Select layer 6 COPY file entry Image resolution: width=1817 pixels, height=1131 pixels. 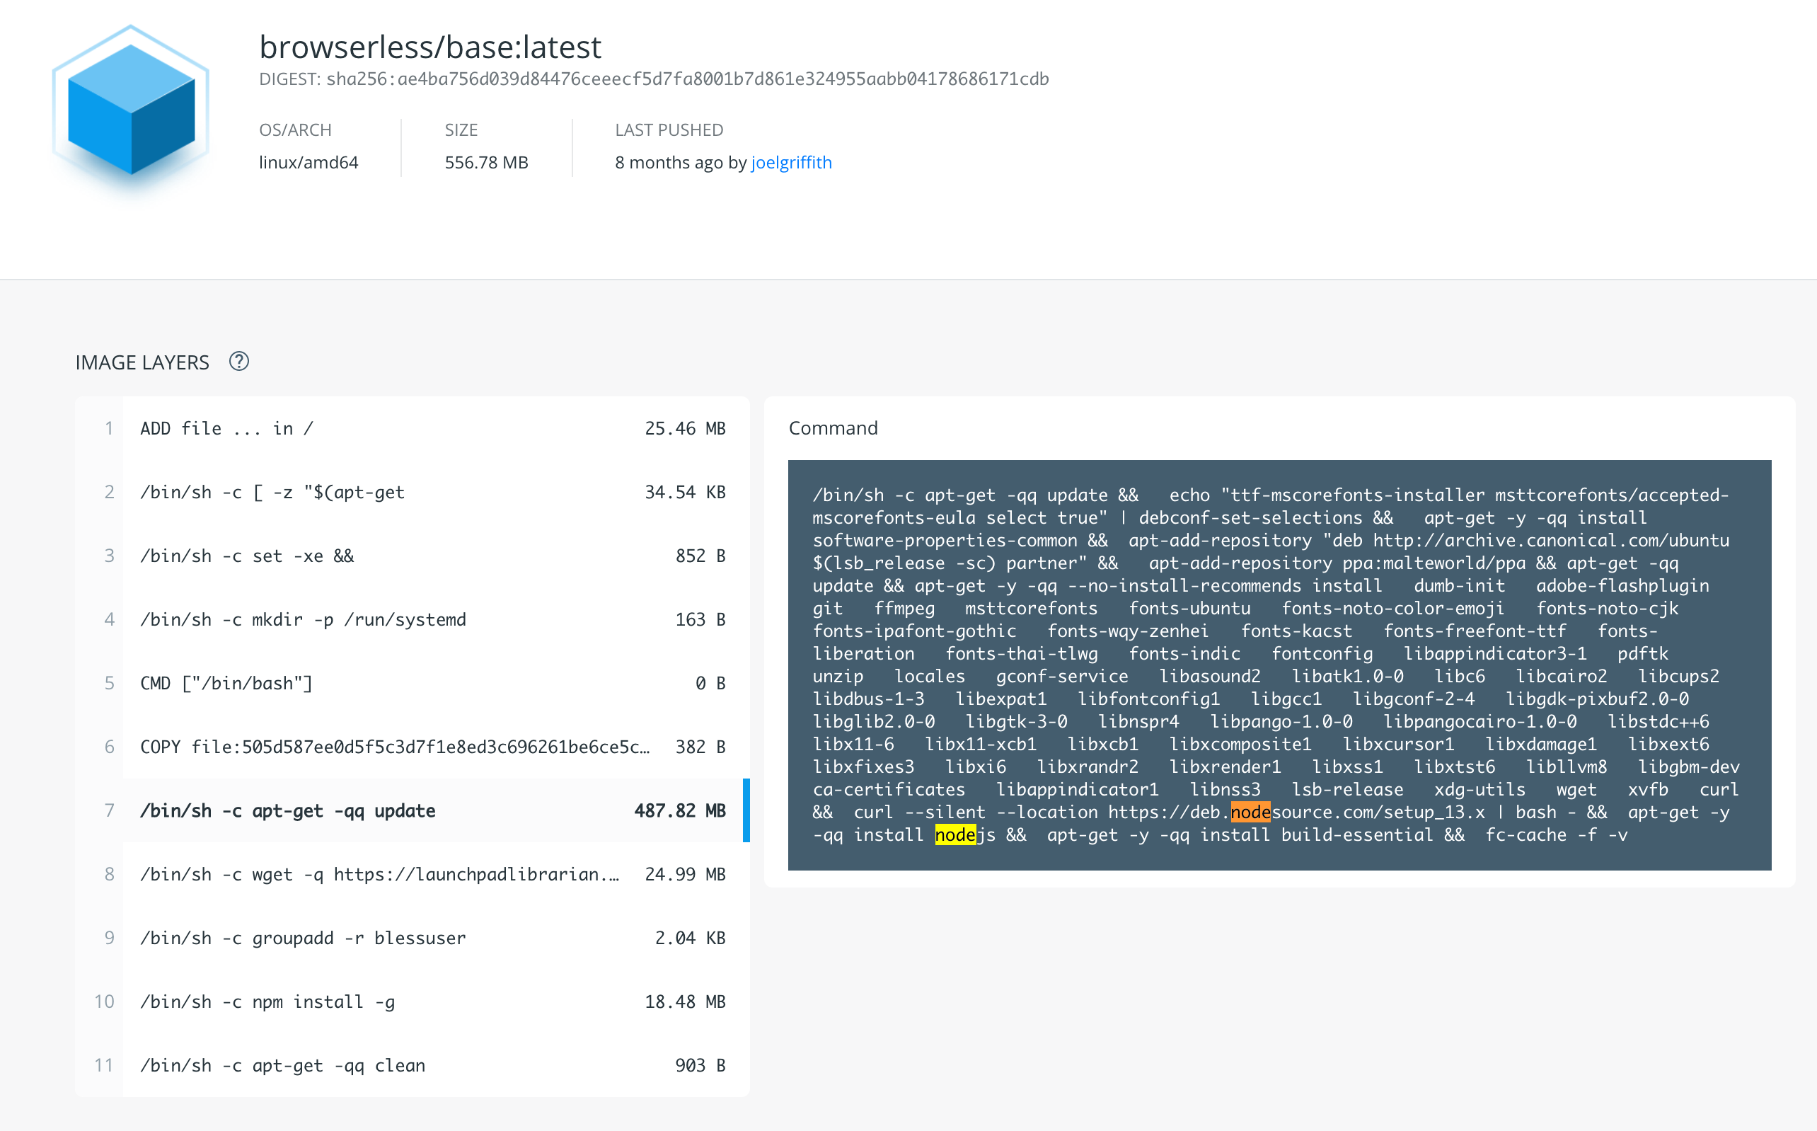tap(411, 746)
